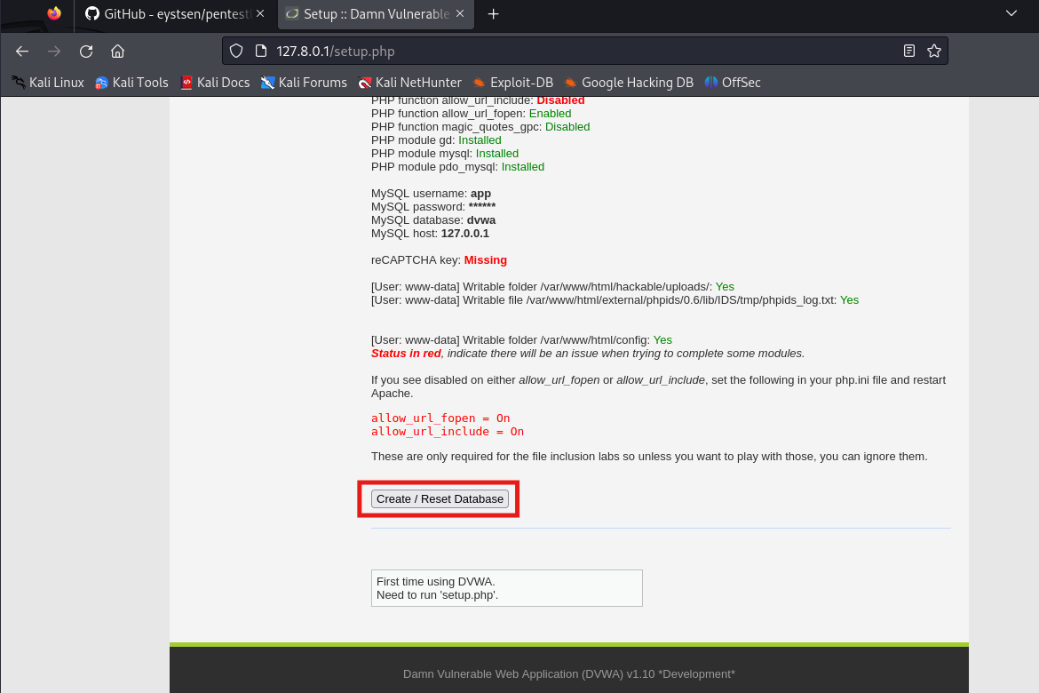Image resolution: width=1039 pixels, height=693 pixels.
Task: Click the MySQL username value 'app'
Action: pos(481,194)
